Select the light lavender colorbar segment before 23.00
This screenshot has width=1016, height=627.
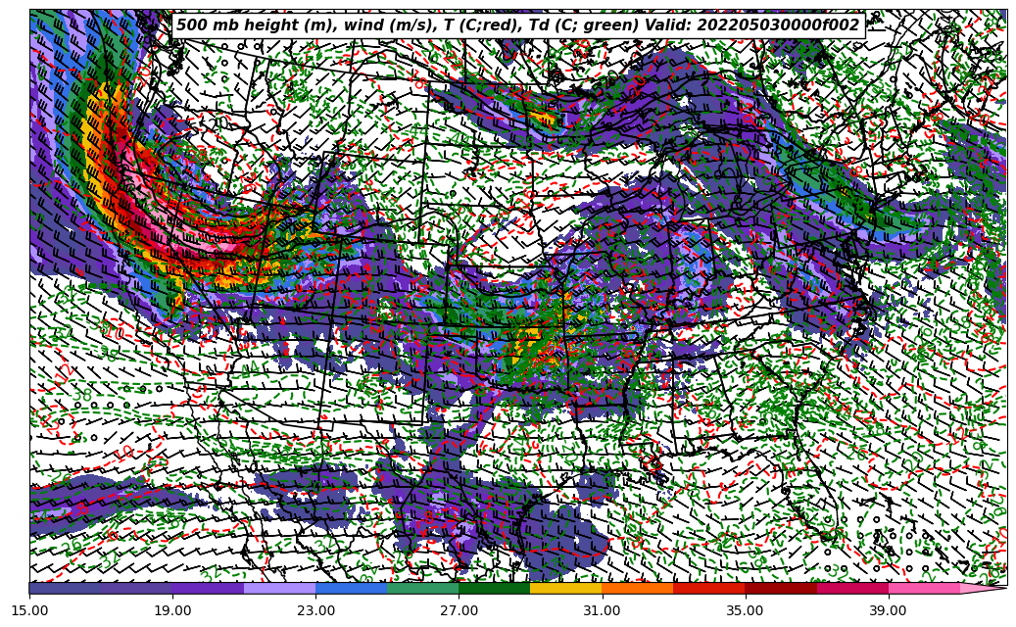pos(280,588)
